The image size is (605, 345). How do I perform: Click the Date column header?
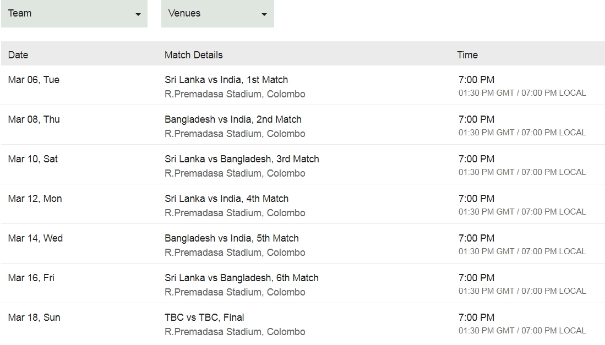click(x=18, y=55)
